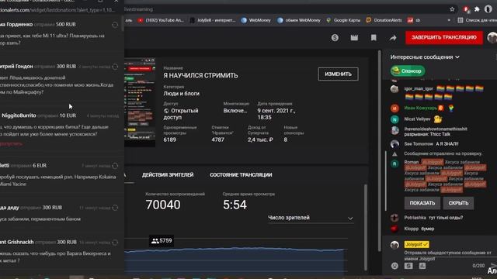The height and width of the screenshot is (279, 497).
Task: Click the Roman avatar in chat
Action: tap(394, 164)
